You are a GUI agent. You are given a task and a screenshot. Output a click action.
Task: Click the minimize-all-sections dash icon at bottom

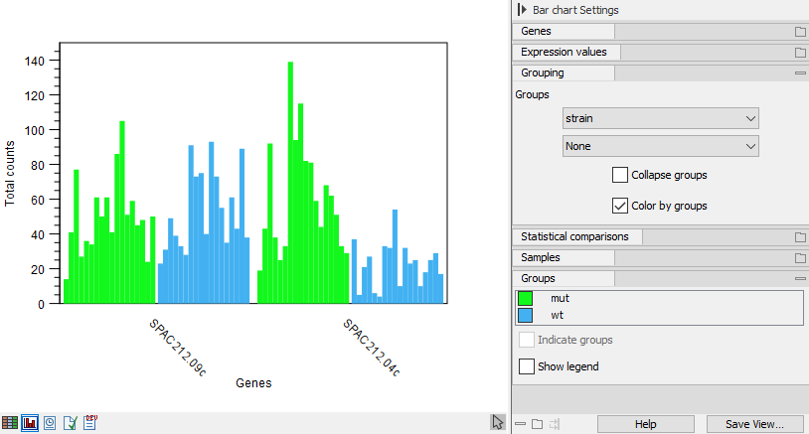click(520, 424)
